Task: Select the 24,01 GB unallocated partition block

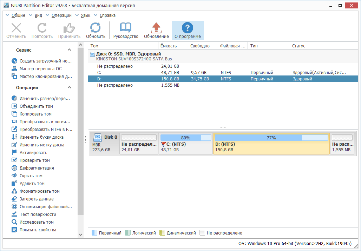Action: tap(139, 144)
